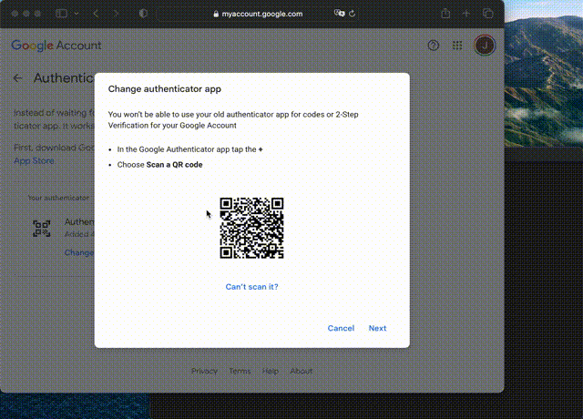This screenshot has height=419, width=583.
Task: Toggle the Safari sidebar icon
Action: coord(61,14)
